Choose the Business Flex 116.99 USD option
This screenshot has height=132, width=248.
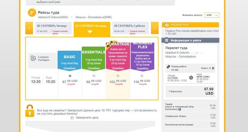tap(142, 76)
